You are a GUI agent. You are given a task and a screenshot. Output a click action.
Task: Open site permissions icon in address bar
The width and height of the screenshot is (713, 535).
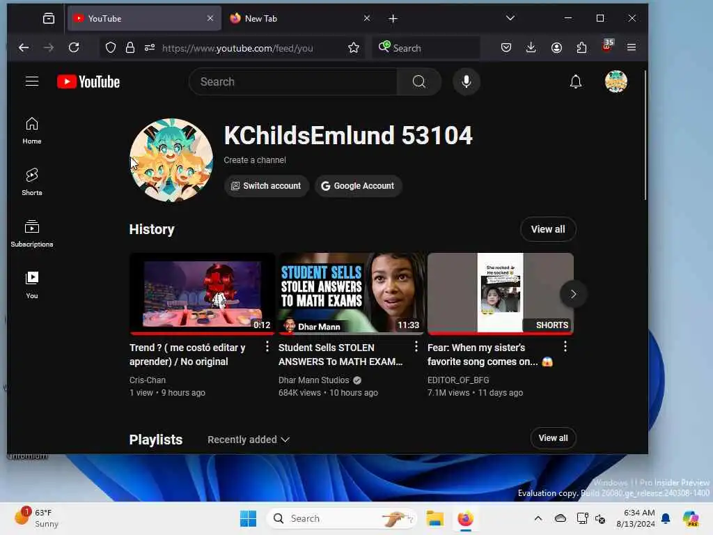[150, 48]
